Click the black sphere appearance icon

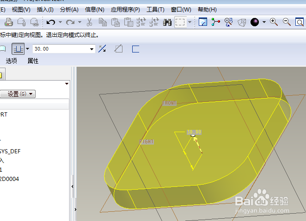(255, 22)
